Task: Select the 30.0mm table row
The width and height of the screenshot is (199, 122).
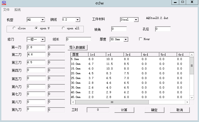Action: point(130,83)
